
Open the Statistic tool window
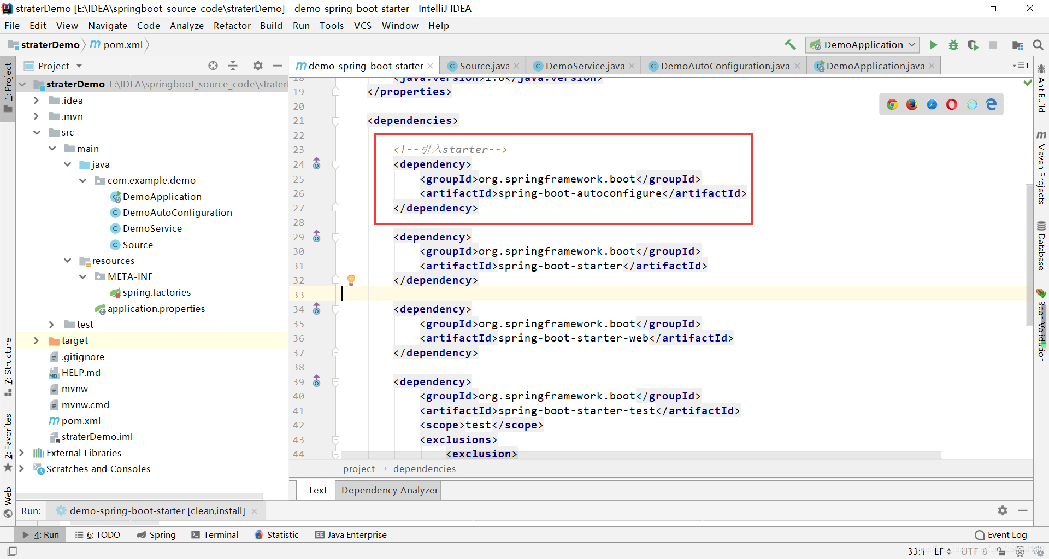[x=277, y=534]
